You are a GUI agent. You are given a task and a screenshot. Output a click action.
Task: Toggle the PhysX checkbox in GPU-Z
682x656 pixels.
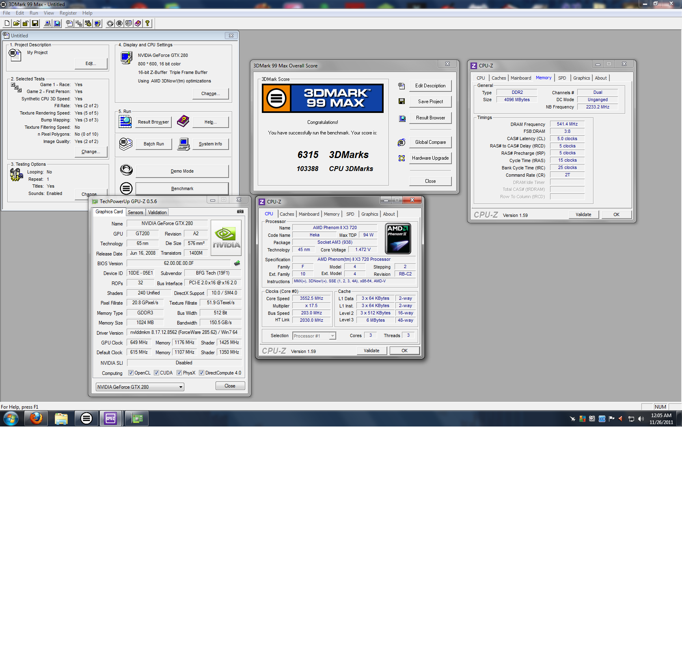coord(179,373)
